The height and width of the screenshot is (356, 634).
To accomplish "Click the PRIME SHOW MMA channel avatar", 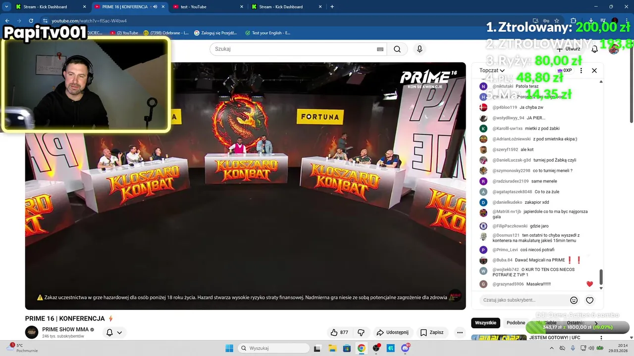I will tap(32, 332).
